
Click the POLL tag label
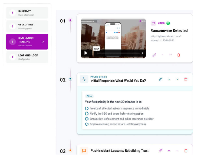point(89,96)
